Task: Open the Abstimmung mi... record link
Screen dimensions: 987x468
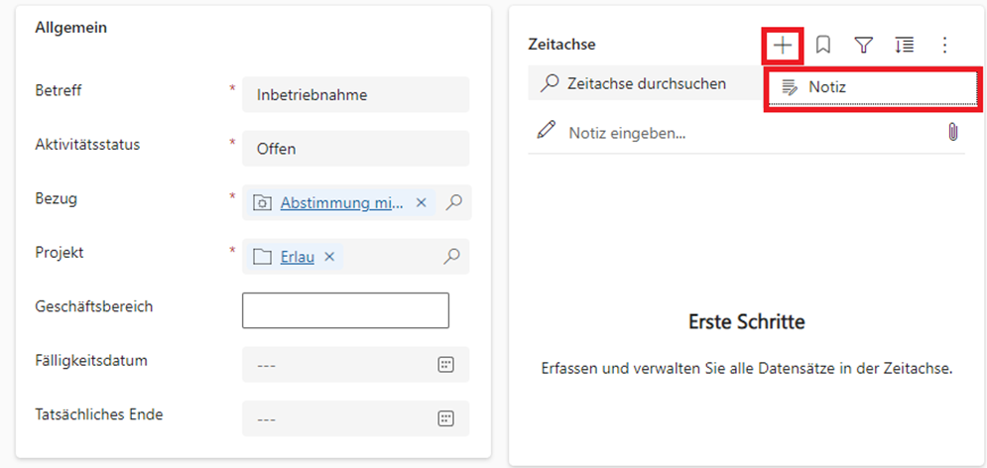Action: (x=341, y=203)
